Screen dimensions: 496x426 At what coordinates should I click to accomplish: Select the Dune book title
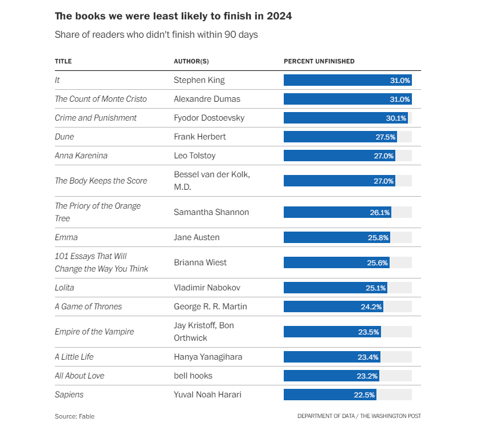[64, 137]
